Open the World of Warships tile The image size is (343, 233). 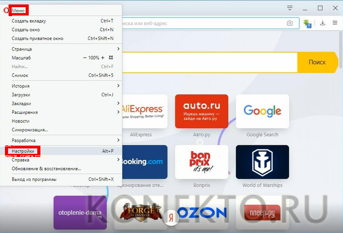262,162
